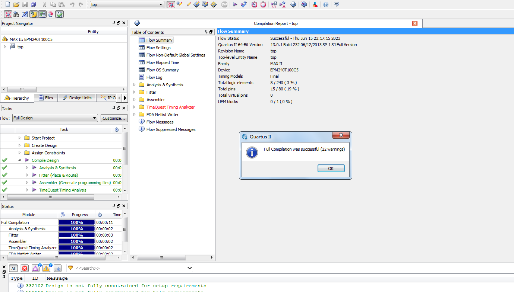This screenshot has width=514, height=292.
Task: Toggle the All messages filter
Action: coord(13,268)
